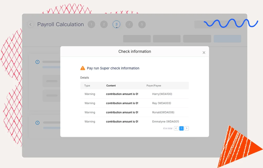263x168 pixels.
Task: Go to next page of warnings
Action: click(187, 128)
